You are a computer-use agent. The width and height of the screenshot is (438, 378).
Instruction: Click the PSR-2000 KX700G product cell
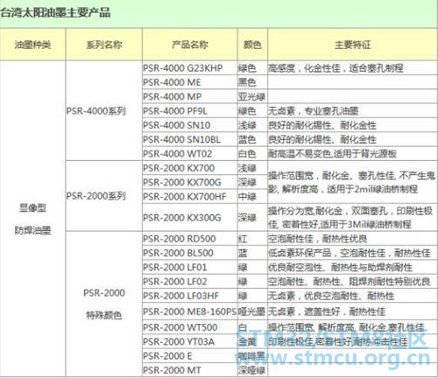190,182
